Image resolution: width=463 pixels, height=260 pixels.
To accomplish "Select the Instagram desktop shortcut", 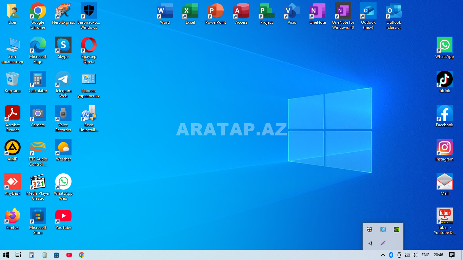I will [x=445, y=150].
